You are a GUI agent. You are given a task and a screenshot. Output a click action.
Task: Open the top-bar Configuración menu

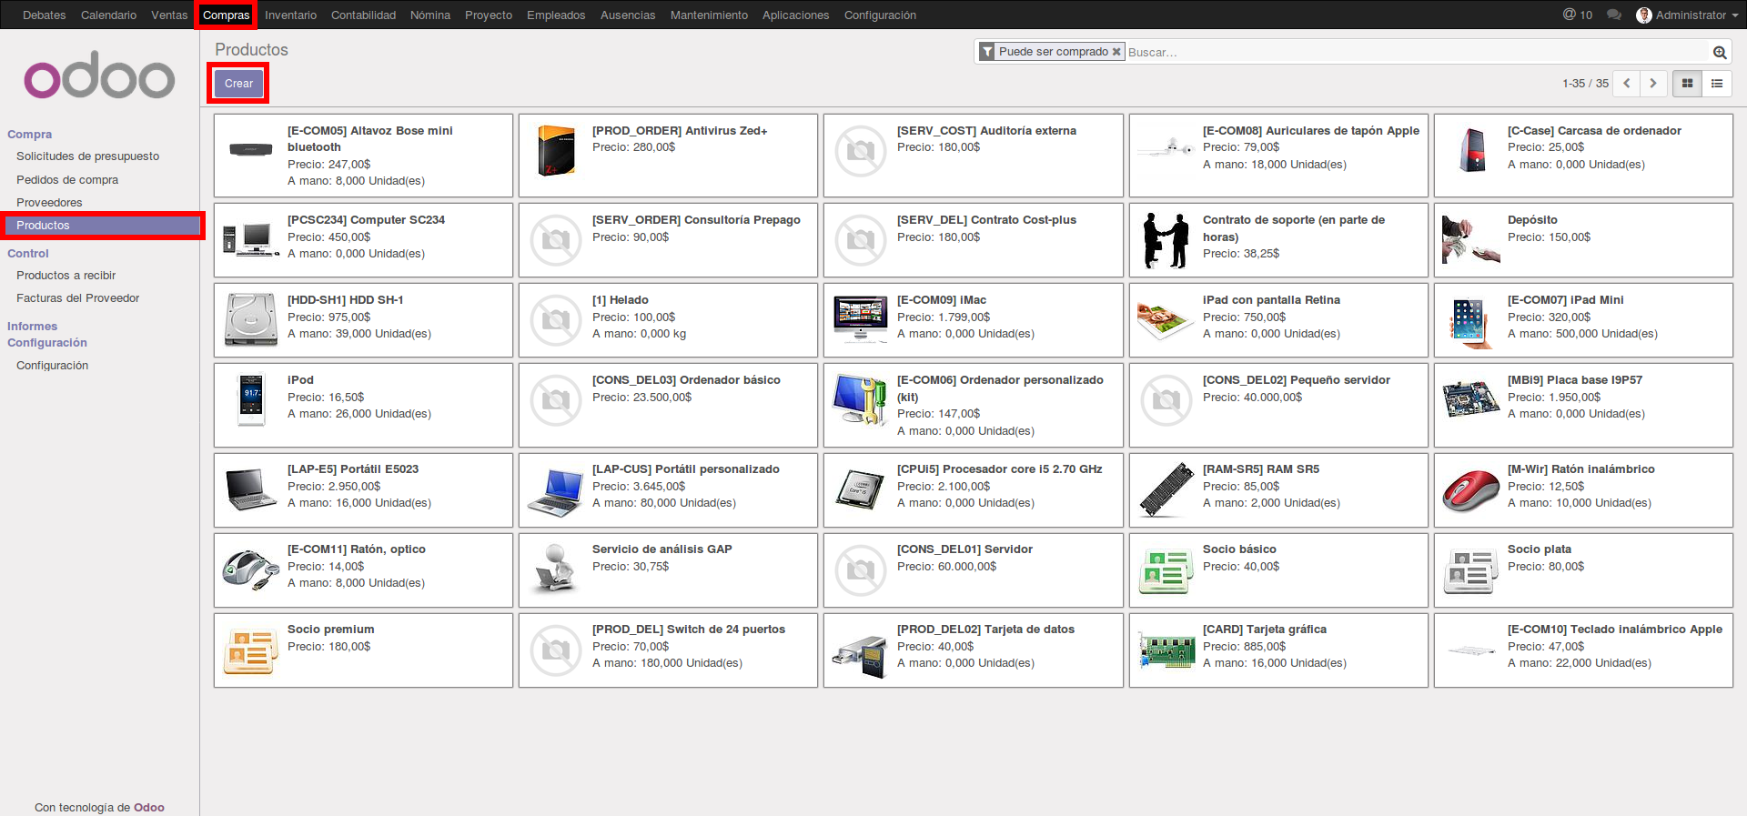coord(880,15)
